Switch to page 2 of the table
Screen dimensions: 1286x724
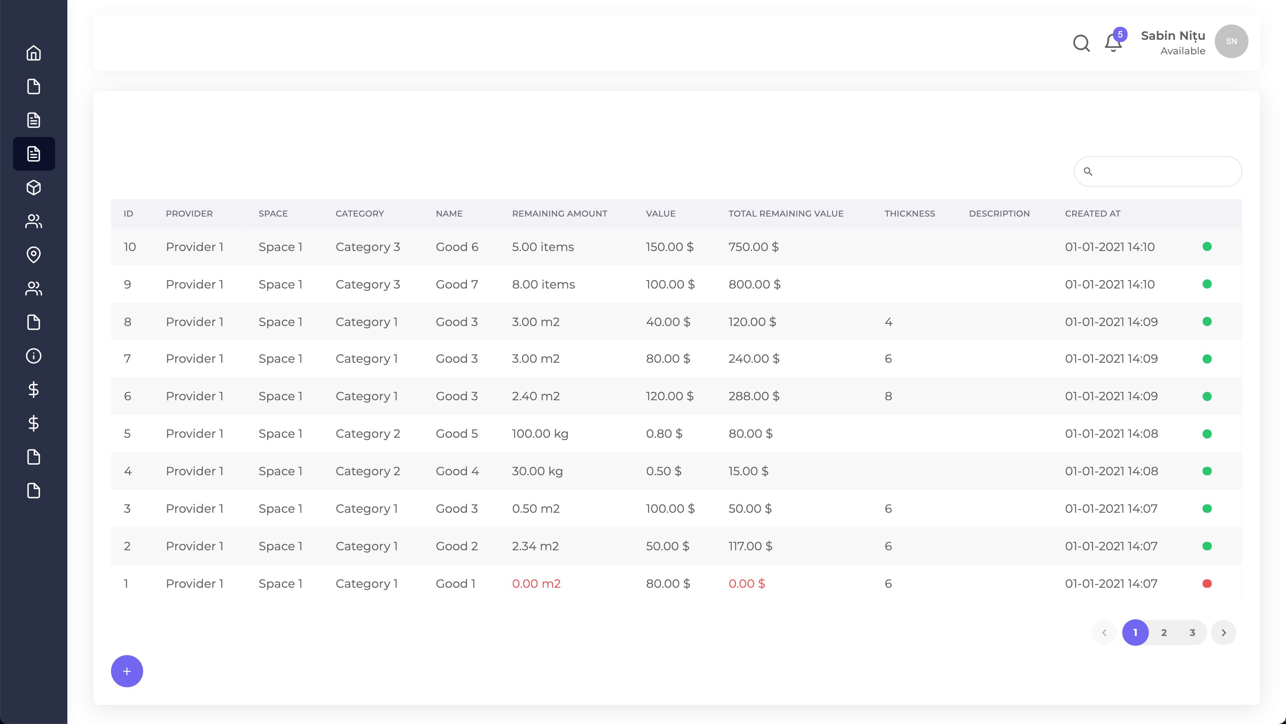pyautogui.click(x=1164, y=633)
